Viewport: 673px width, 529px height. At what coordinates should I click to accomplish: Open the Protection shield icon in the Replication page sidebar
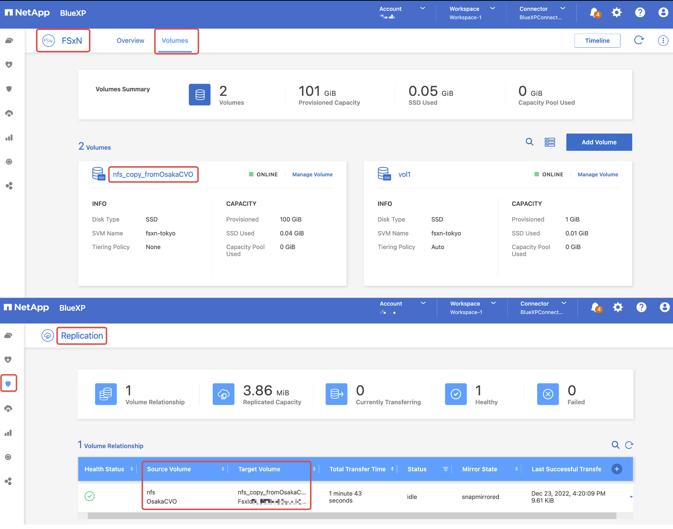[x=8, y=384]
